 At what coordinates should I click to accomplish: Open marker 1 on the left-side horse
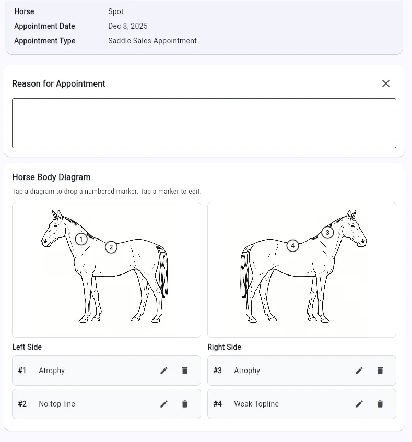click(x=81, y=240)
